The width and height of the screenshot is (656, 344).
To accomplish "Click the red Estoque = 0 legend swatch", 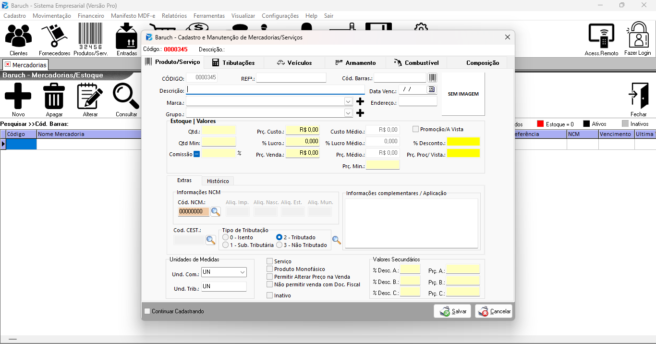I will coord(540,124).
